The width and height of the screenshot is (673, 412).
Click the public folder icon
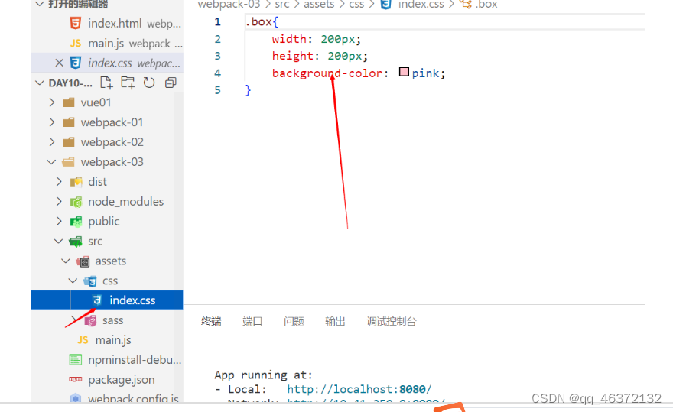76,222
